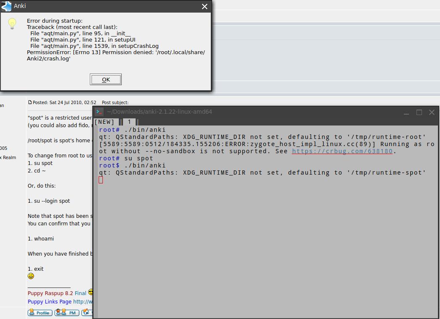Click the '1. whoami' line in forum post

click(41, 238)
